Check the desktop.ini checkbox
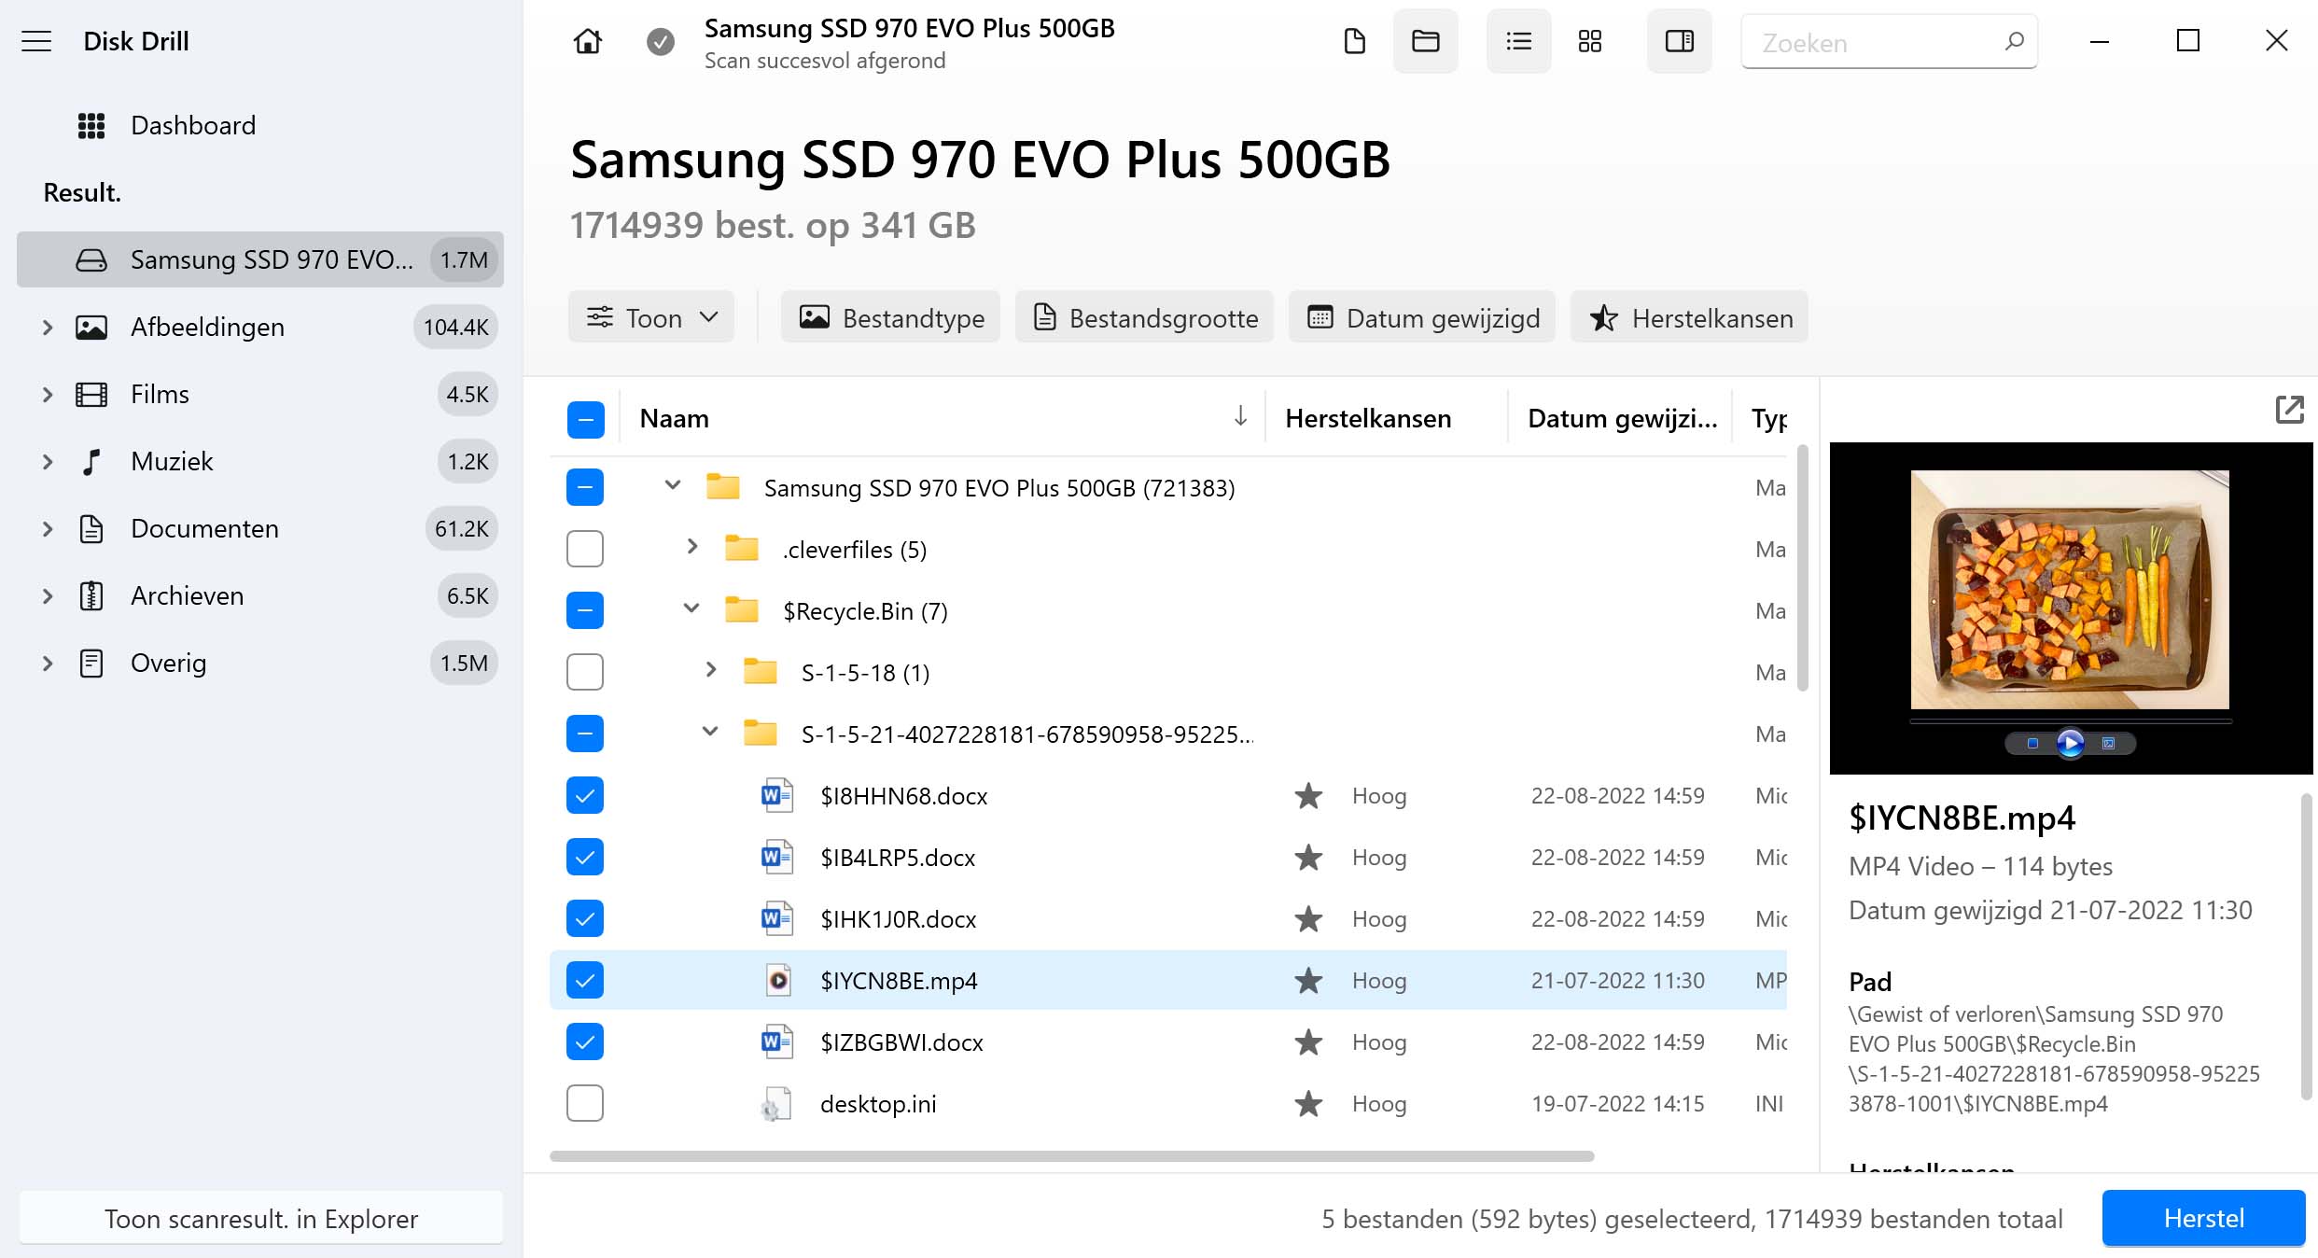 (585, 1103)
